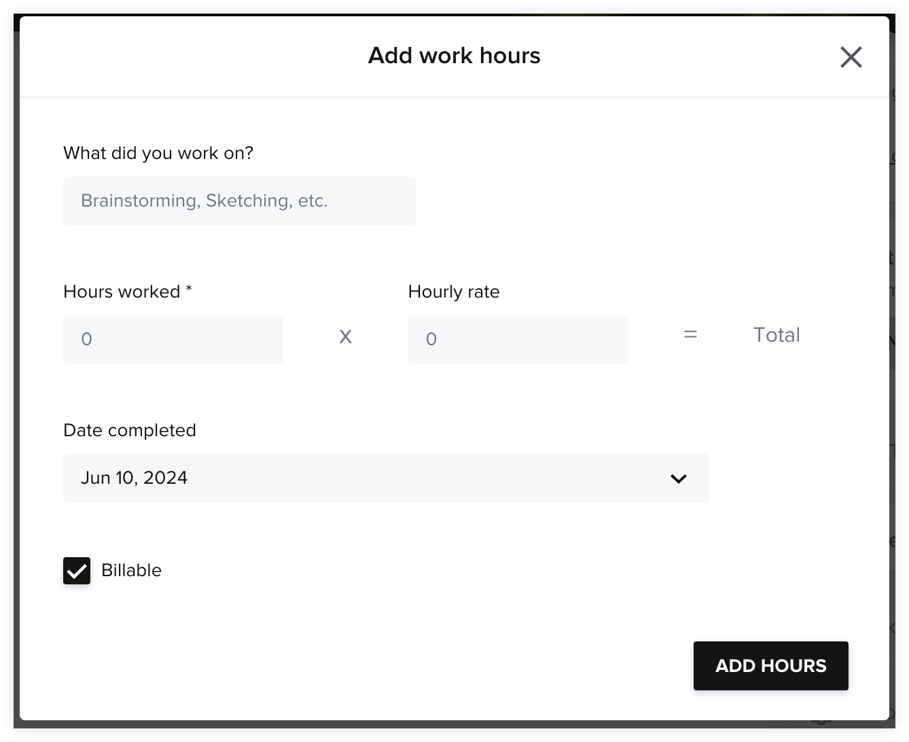Viewport: 909px width, 742px height.
Task: Click the Total placeholder label
Action: [x=776, y=334]
